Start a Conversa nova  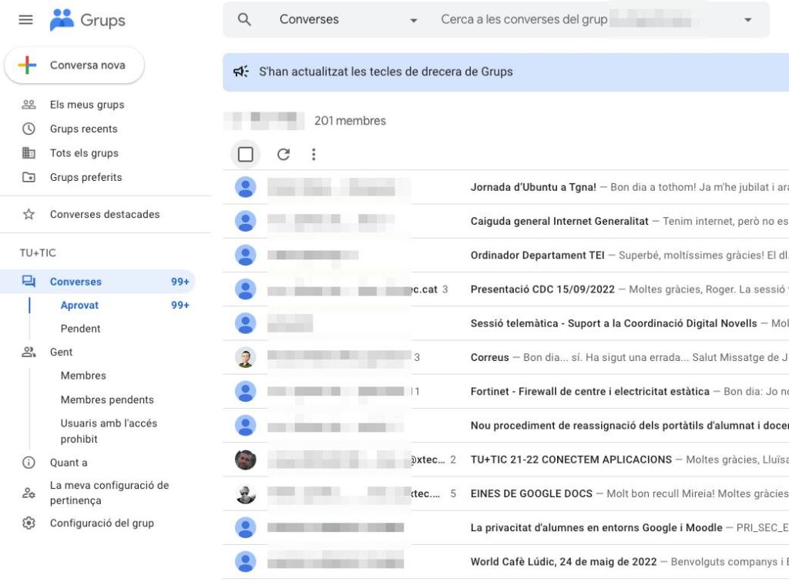75,65
